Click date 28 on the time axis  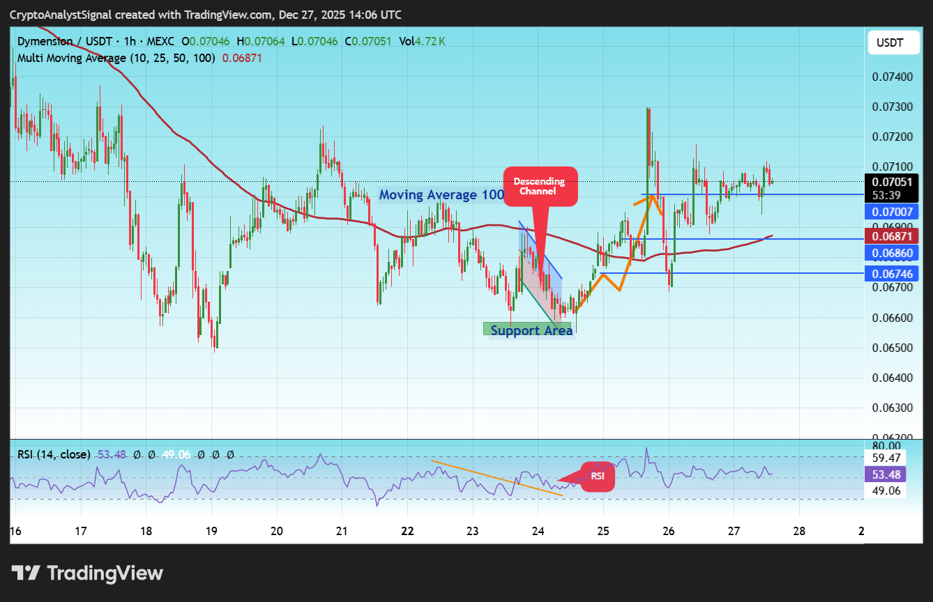point(799,531)
